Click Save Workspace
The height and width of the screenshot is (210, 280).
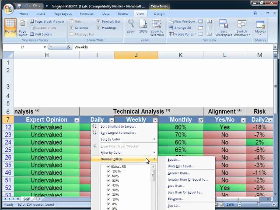tap(224, 28)
